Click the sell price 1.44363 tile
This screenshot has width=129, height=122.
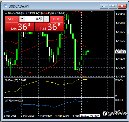click(x=19, y=27)
